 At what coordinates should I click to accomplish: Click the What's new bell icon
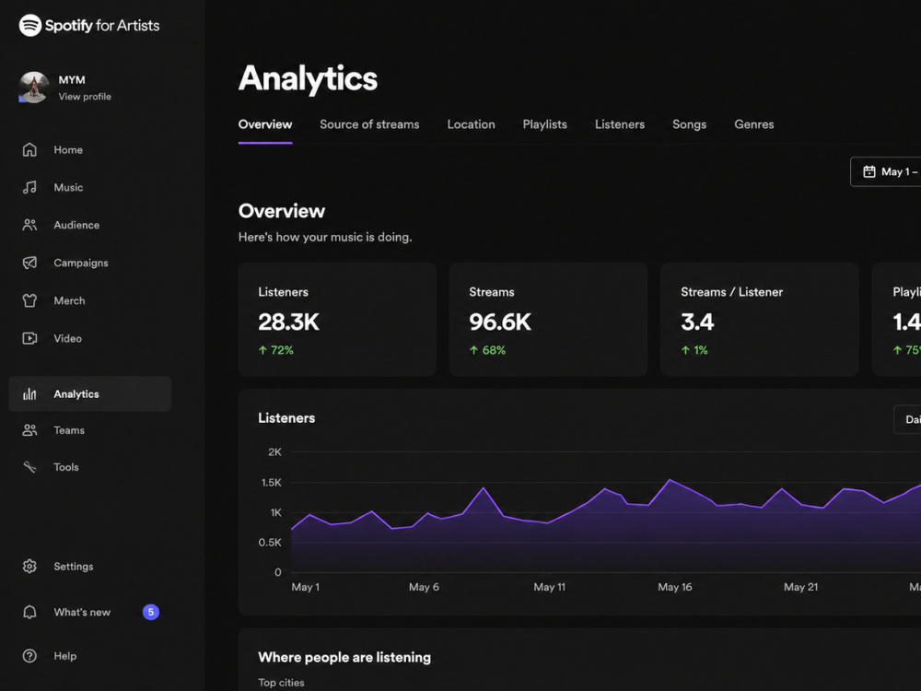pos(29,613)
